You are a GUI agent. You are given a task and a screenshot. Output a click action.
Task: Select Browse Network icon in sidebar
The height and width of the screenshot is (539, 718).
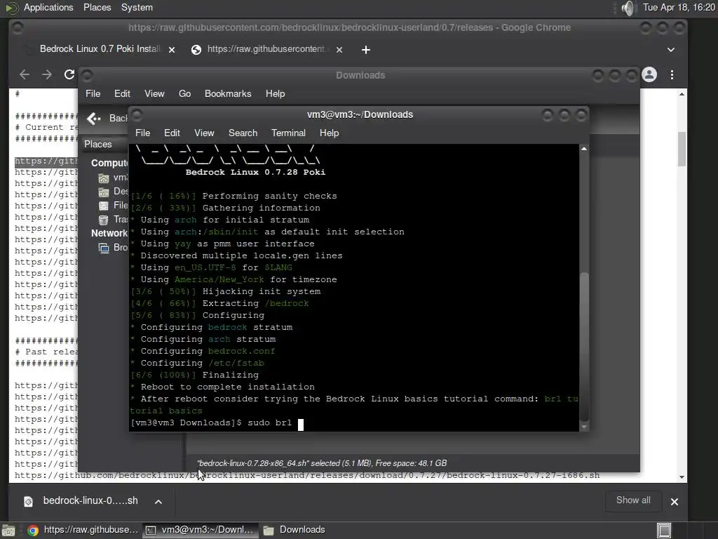(104, 248)
